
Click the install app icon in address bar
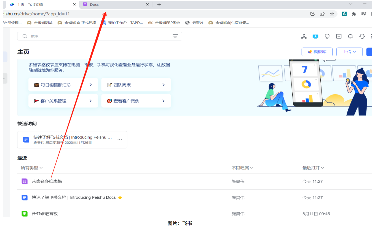(x=312, y=14)
